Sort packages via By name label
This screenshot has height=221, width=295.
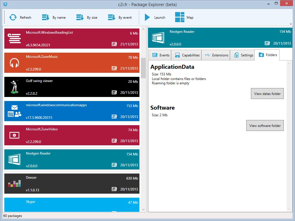[59, 18]
